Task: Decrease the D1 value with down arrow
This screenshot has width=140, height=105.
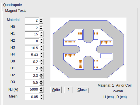Action: coord(41,70)
